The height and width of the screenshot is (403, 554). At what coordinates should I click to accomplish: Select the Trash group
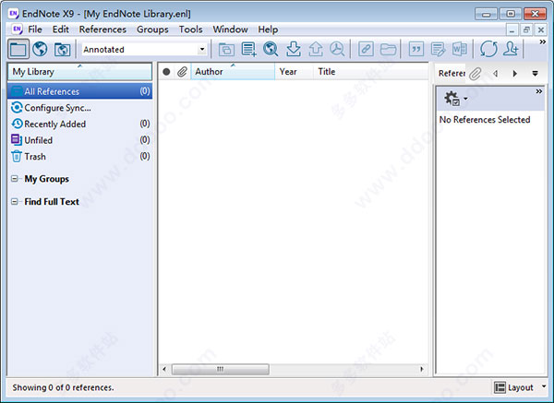(79, 157)
